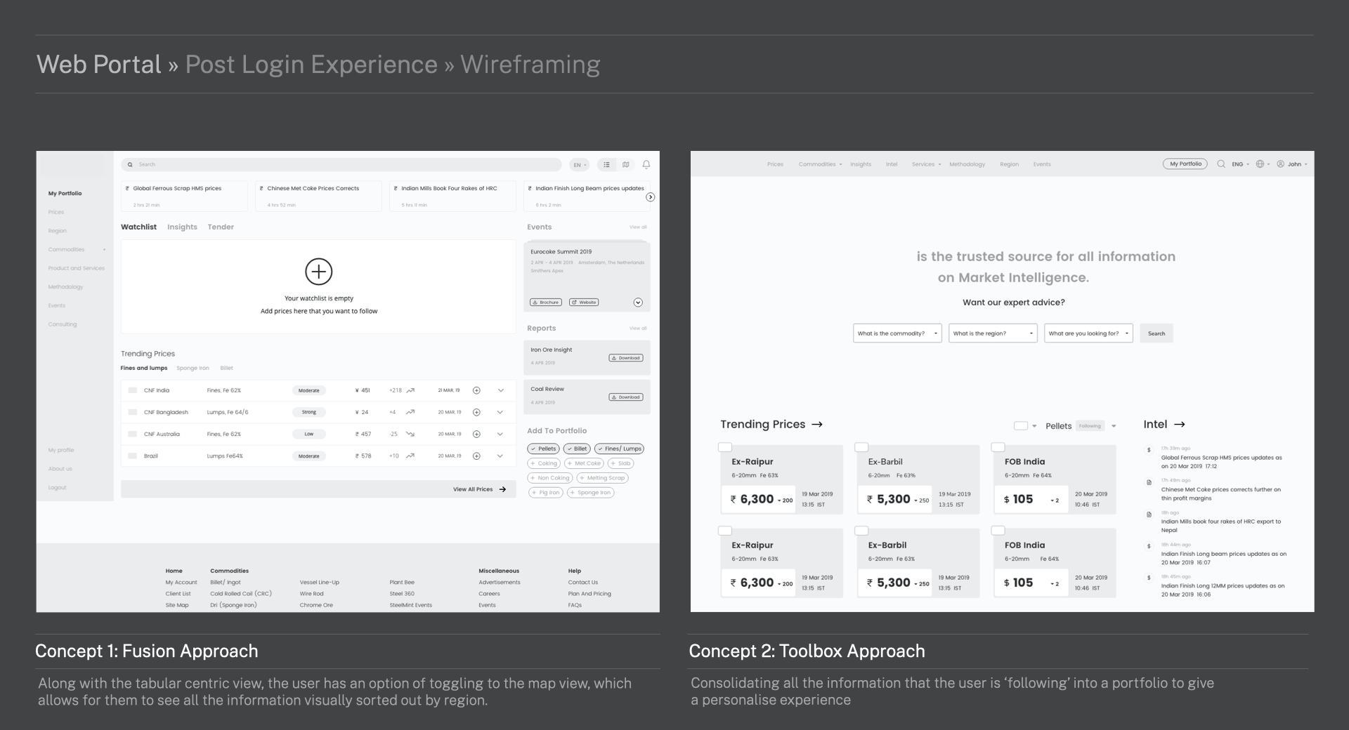Viewport: 1349px width, 730px height.
Task: Click the arrow next to the Intel heading
Action: pos(1180,425)
